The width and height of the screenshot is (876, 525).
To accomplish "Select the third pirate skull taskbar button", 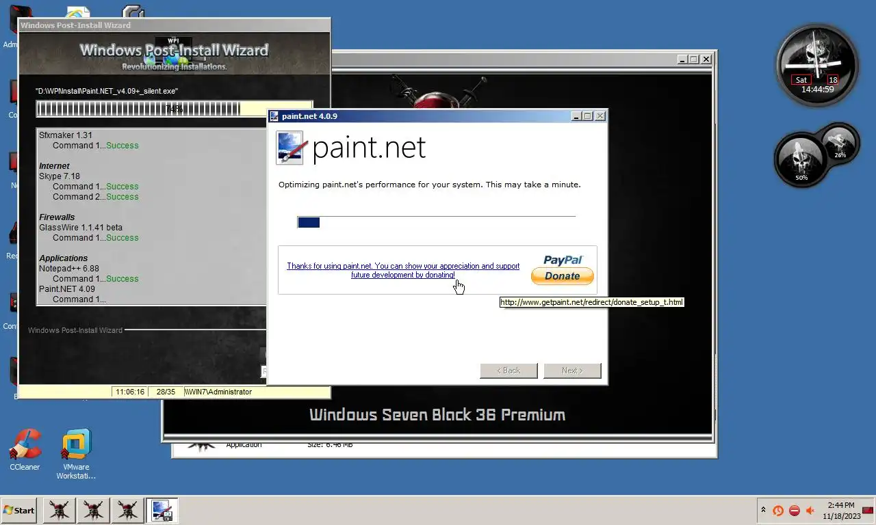I will pyautogui.click(x=127, y=510).
